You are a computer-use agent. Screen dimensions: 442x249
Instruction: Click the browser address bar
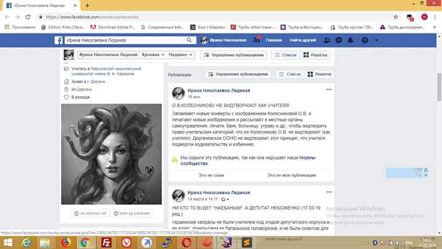[x=214, y=17]
